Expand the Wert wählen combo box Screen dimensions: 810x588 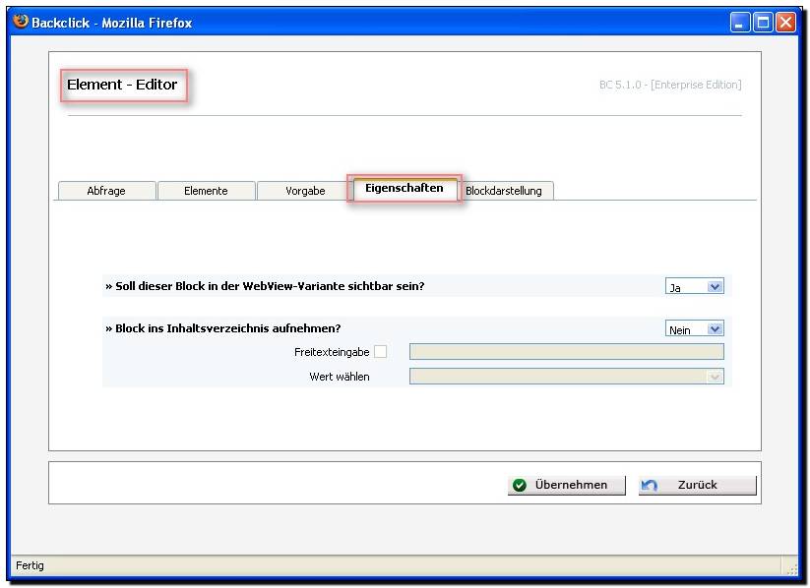pyautogui.click(x=566, y=377)
